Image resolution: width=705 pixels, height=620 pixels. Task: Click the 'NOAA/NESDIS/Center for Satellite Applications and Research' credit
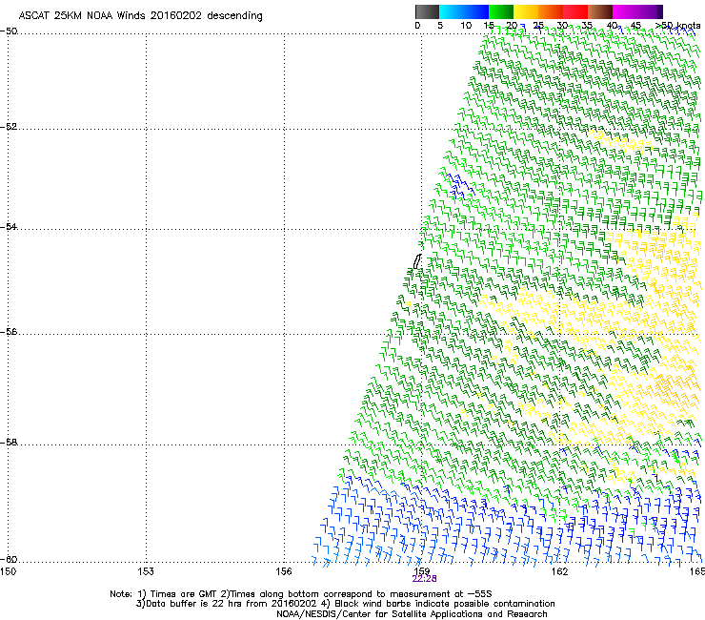pos(412,614)
